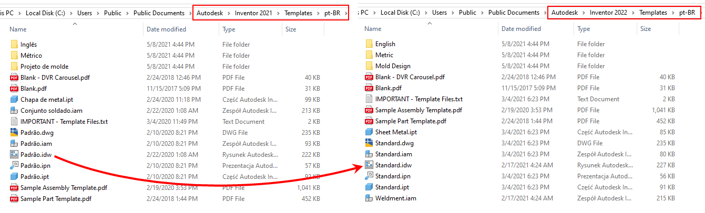Click 2/22/2020 1:08 AM date of Padrão.idw
Viewport: 705px width, 213px height.
(x=172, y=155)
